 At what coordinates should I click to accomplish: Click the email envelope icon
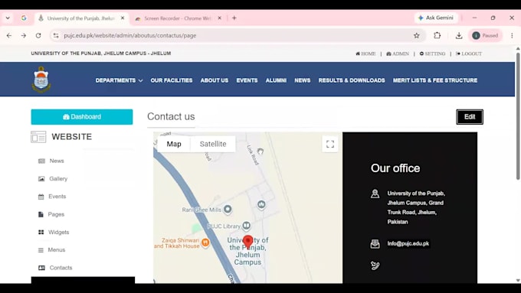375,244
